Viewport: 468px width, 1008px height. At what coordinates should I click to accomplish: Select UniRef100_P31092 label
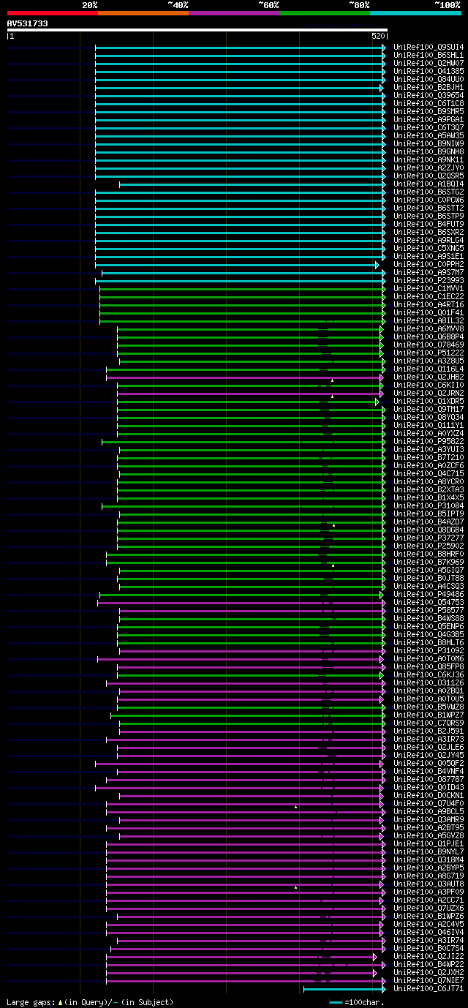pos(429,650)
